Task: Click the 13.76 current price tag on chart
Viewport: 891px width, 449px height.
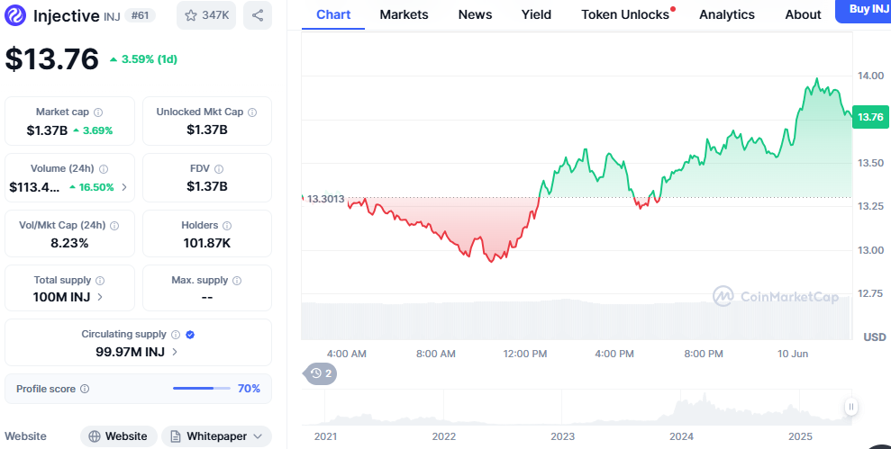Action: [870, 117]
